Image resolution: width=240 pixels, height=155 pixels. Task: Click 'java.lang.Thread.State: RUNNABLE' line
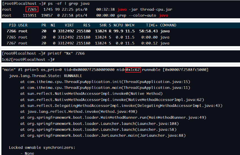[46, 76]
